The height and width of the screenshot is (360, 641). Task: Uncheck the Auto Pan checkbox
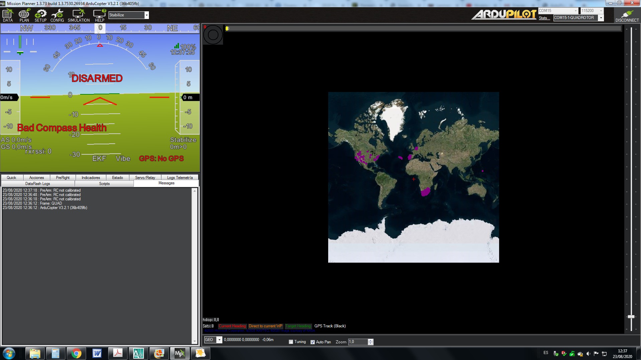point(312,342)
